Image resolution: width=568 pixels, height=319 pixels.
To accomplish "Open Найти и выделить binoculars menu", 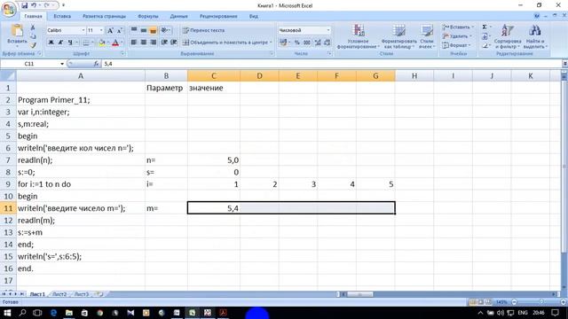I will pyautogui.click(x=535, y=36).
